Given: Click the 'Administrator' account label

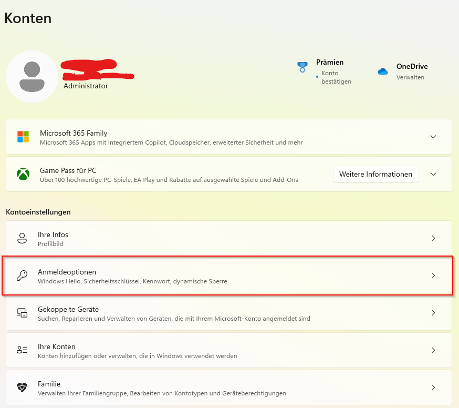Looking at the screenshot, I should click(x=86, y=86).
